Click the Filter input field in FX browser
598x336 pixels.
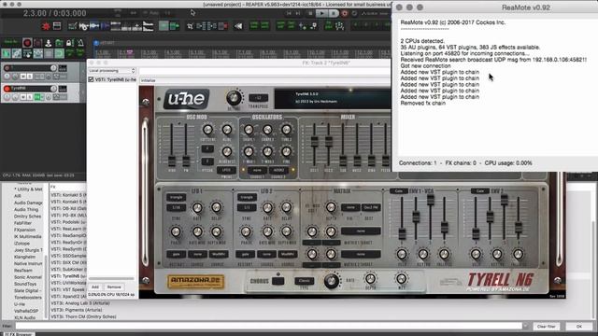(x=269, y=326)
